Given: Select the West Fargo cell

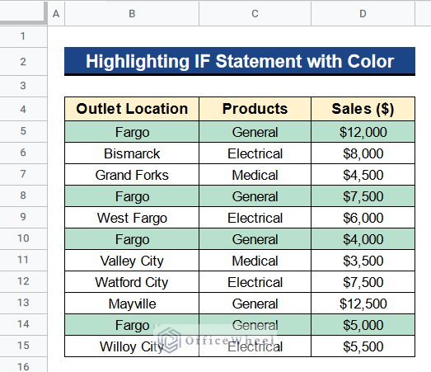Looking at the screenshot, I should click(132, 218).
